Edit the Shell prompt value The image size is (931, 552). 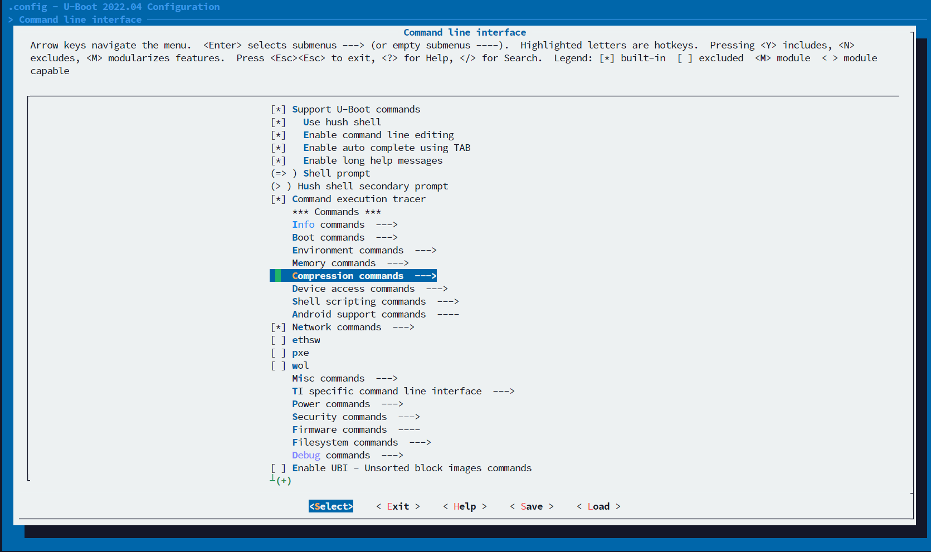click(320, 173)
